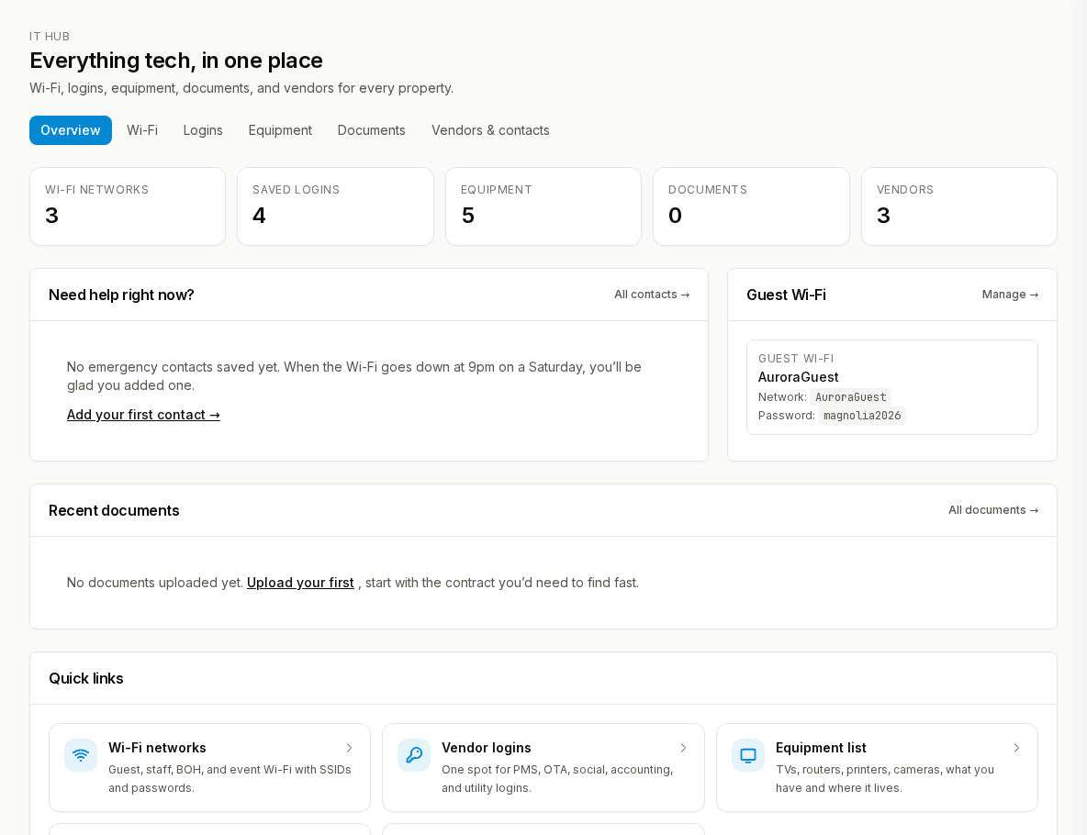Open the Saved Logins stat card
This screenshot has height=835, width=1087.
(x=335, y=206)
